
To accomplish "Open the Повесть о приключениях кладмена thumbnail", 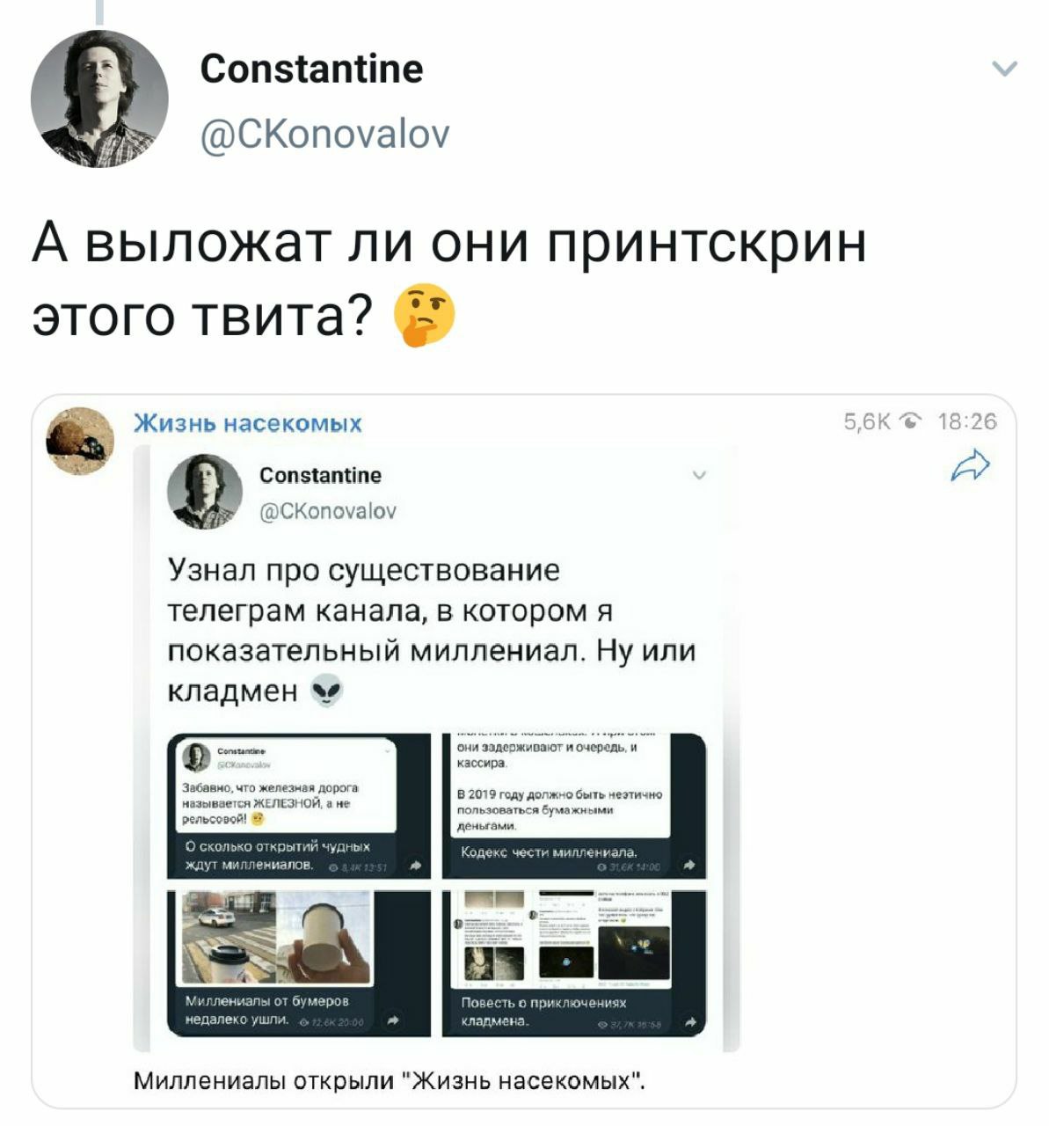I will click(x=574, y=962).
